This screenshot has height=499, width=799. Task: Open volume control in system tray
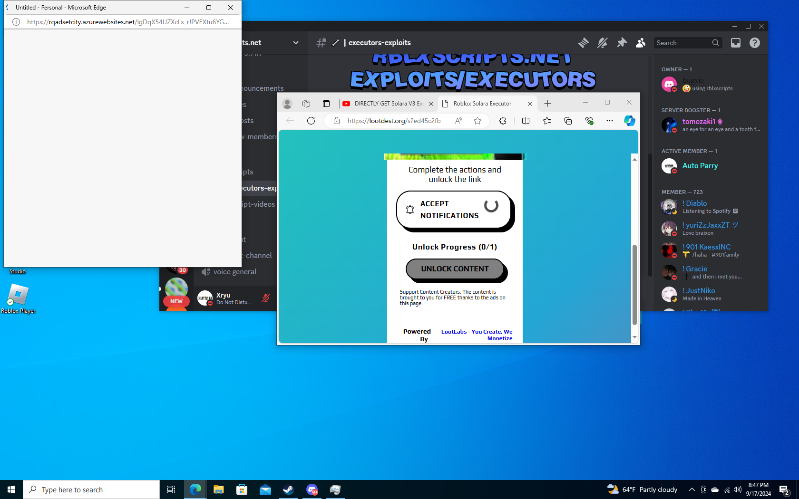pos(738,489)
